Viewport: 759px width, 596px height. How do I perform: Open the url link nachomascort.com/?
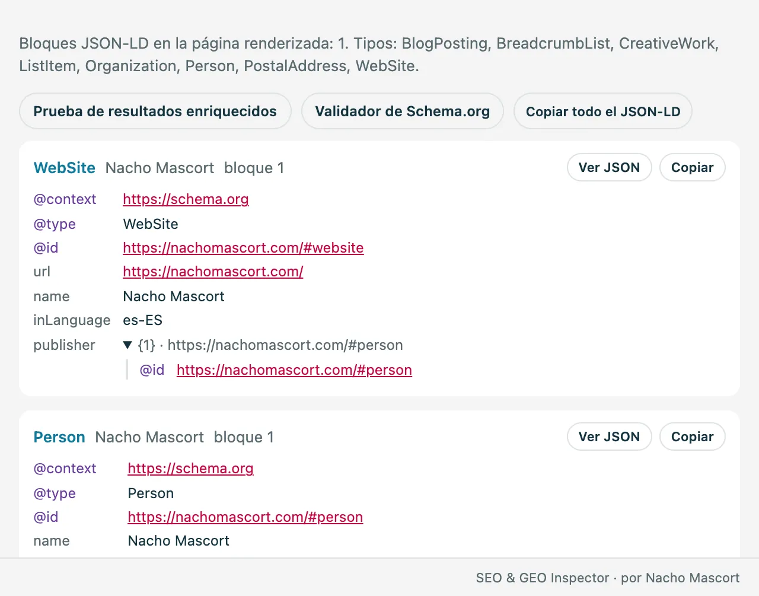213,272
